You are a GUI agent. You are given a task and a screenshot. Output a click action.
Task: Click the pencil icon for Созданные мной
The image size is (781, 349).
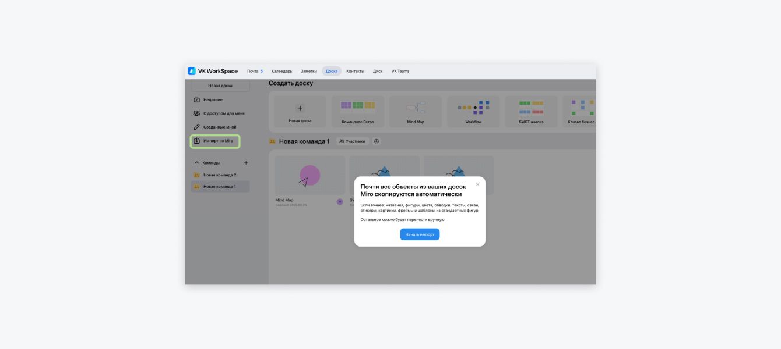tap(197, 127)
